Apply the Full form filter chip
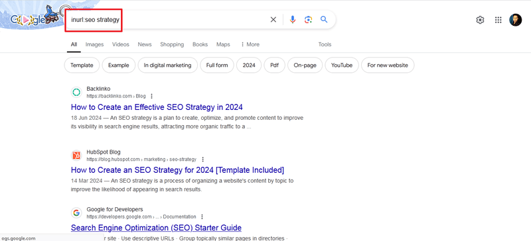531x241 pixels. 217,66
